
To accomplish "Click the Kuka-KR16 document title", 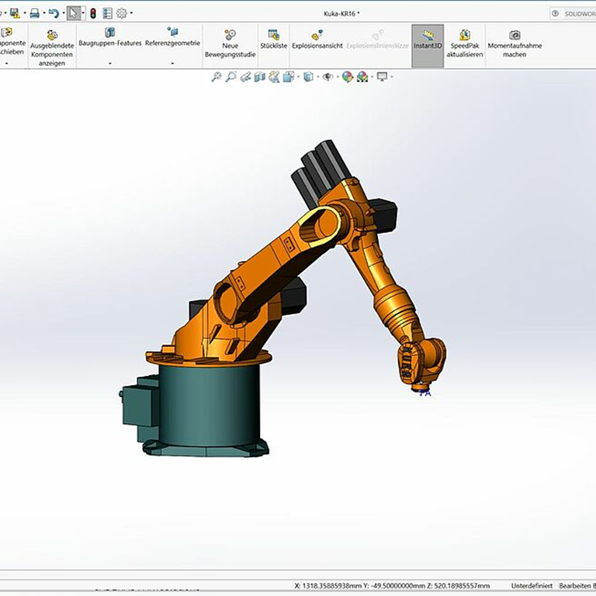I will point(341,14).
